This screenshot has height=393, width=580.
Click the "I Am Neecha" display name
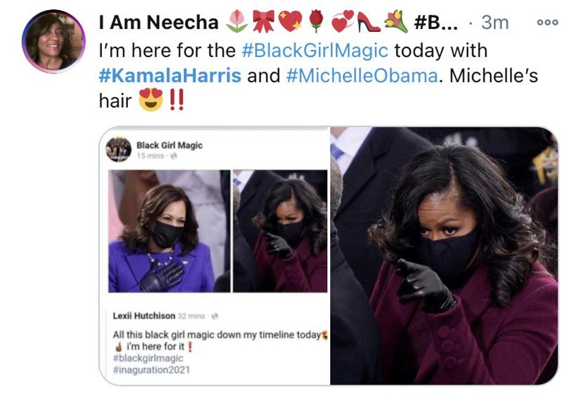tap(159, 22)
